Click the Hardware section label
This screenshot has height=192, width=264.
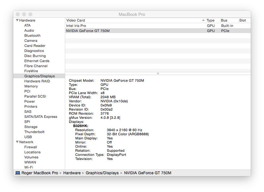click(27, 20)
